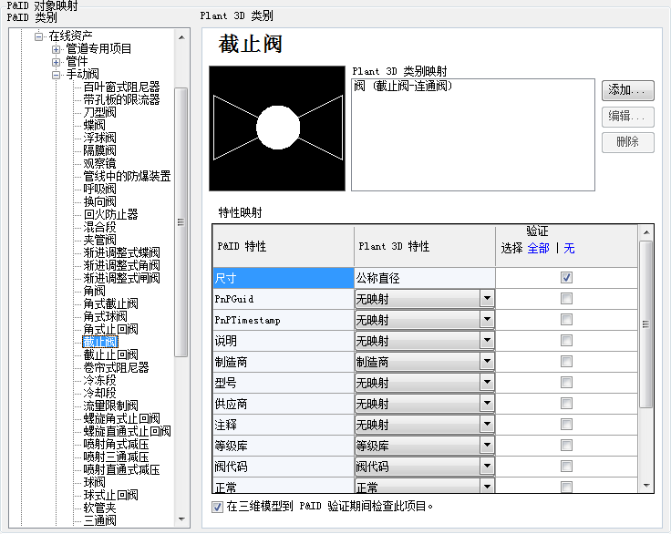This screenshot has width=671, height=534.
Task: Check validation for 说明 row
Action: tap(566, 341)
